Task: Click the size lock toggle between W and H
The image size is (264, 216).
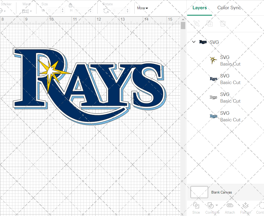Action: click(70, 5)
